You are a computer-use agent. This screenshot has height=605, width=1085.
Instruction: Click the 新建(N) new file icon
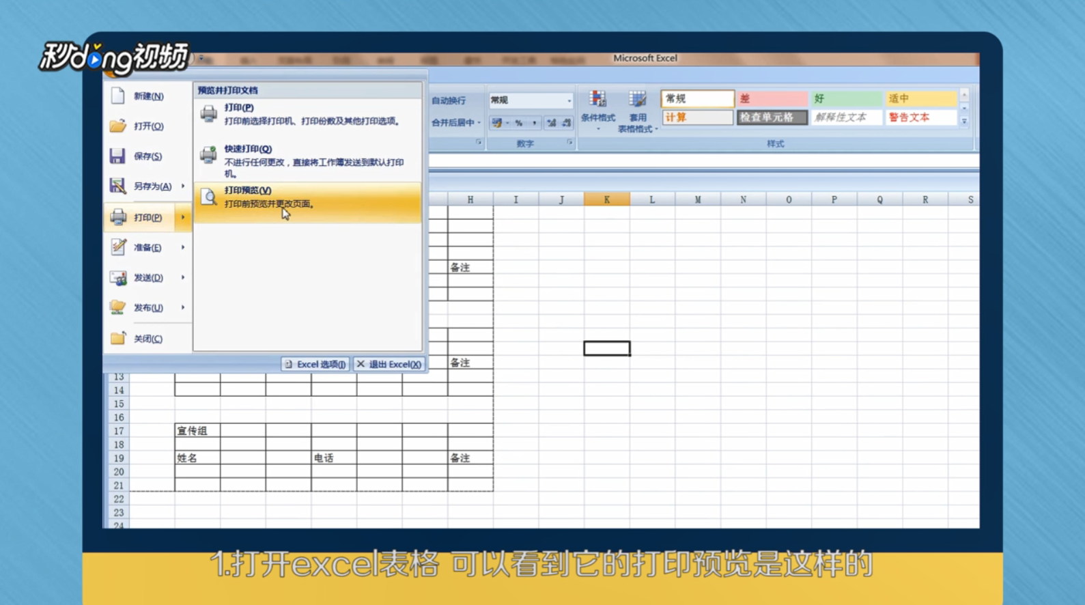(x=117, y=96)
